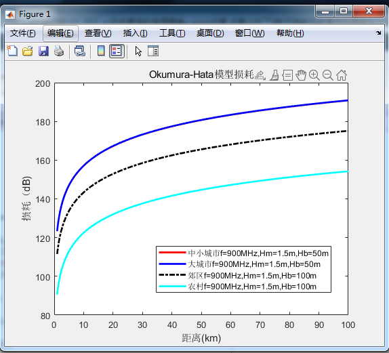
Task: Click the cyan 农村 legend line sample
Action: click(x=172, y=287)
